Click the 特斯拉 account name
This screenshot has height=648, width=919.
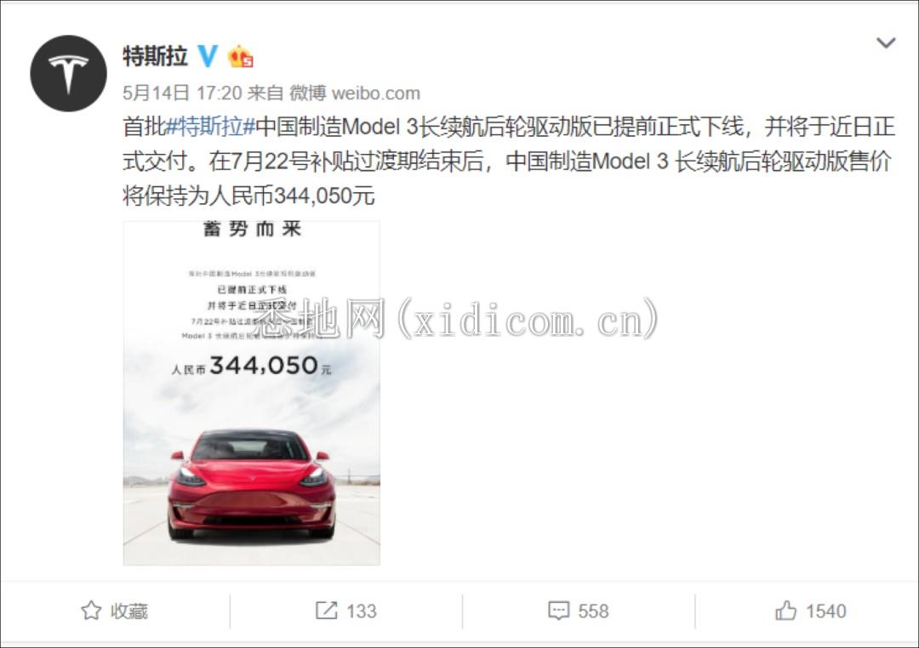[x=156, y=56]
